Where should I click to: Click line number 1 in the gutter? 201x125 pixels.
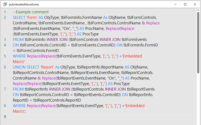pyautogui.click(x=5, y=12)
